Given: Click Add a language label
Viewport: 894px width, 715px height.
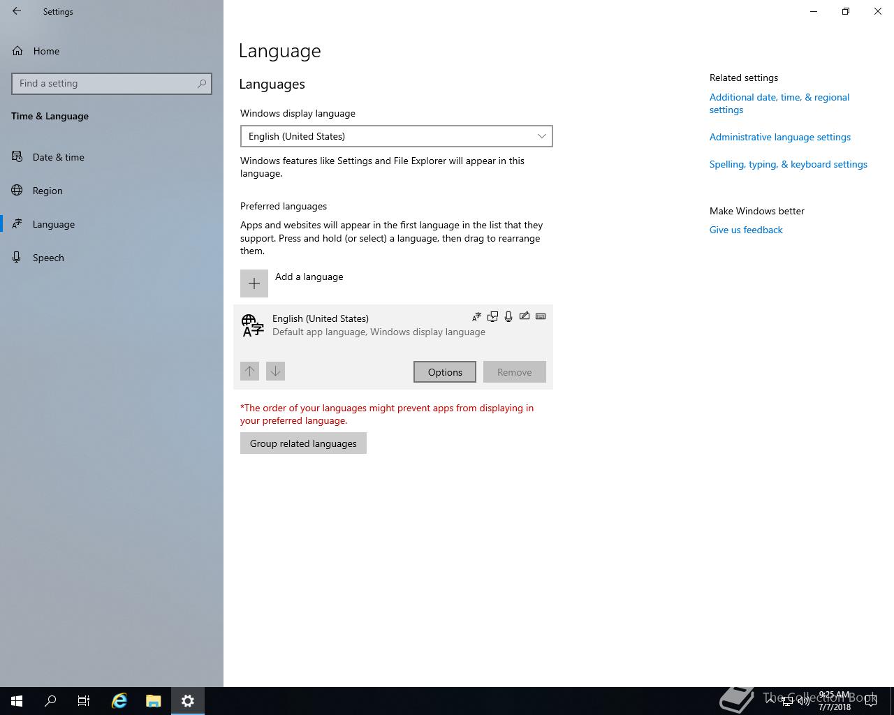Looking at the screenshot, I should 309,277.
